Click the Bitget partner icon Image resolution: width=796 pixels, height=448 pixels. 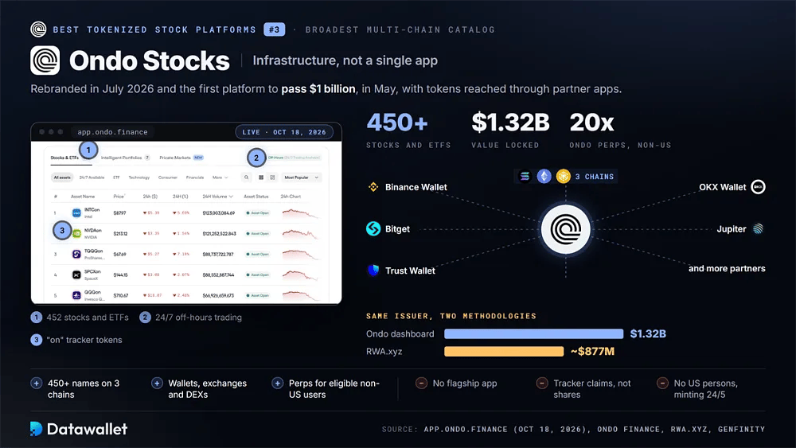pyautogui.click(x=373, y=229)
